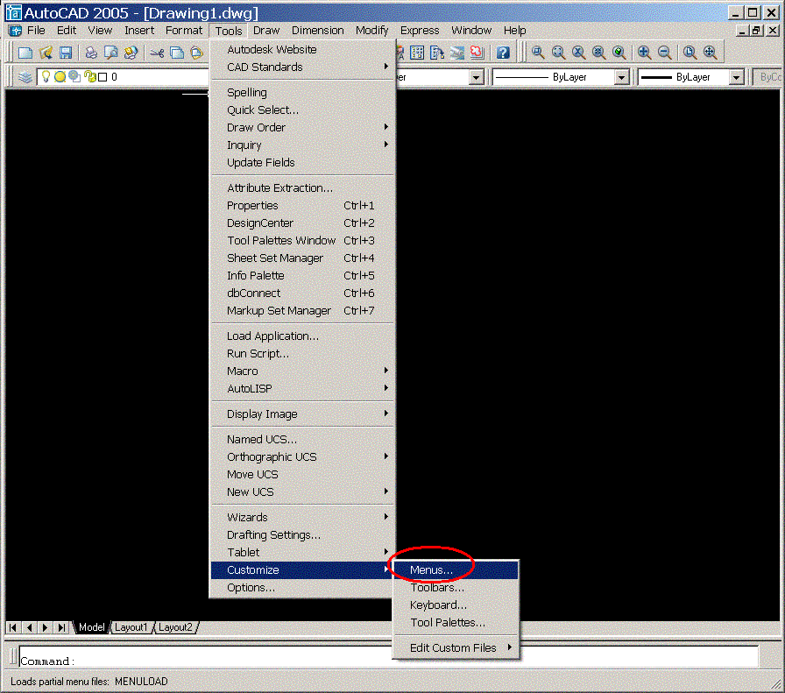Switch to the Layout1 tab
Viewport: 785px width, 693px height.
click(x=131, y=627)
